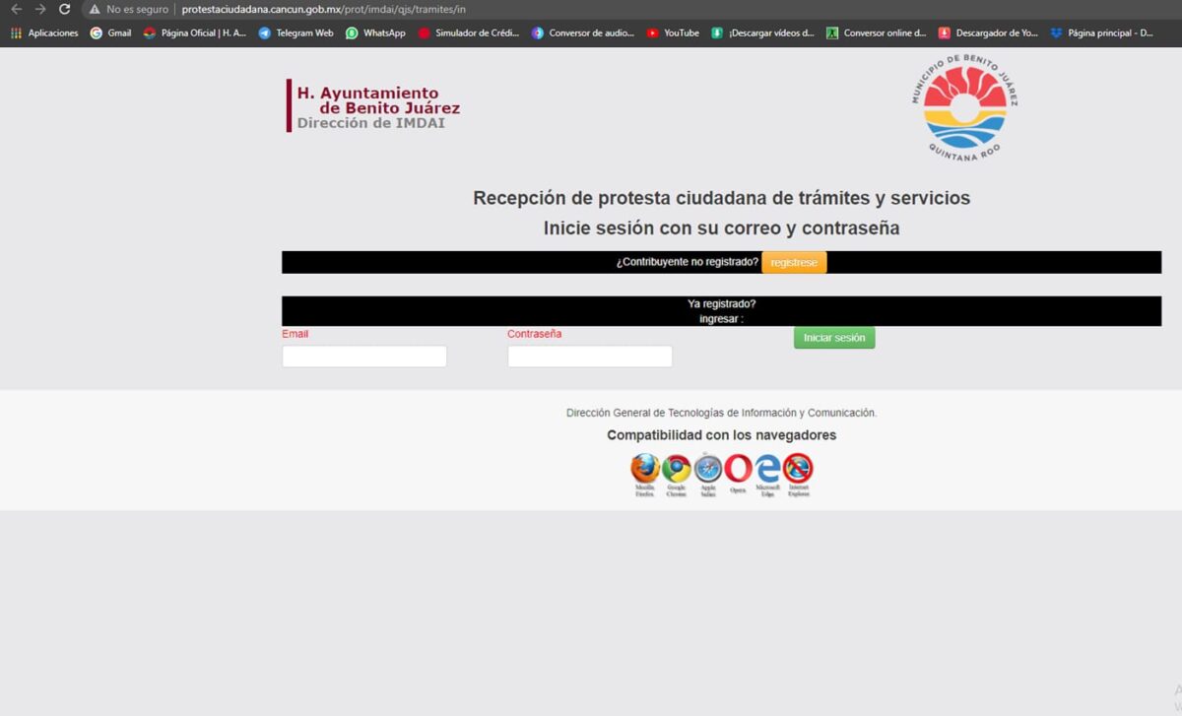Go back using the browser back arrow
This screenshot has height=716, width=1182.
coord(16,9)
